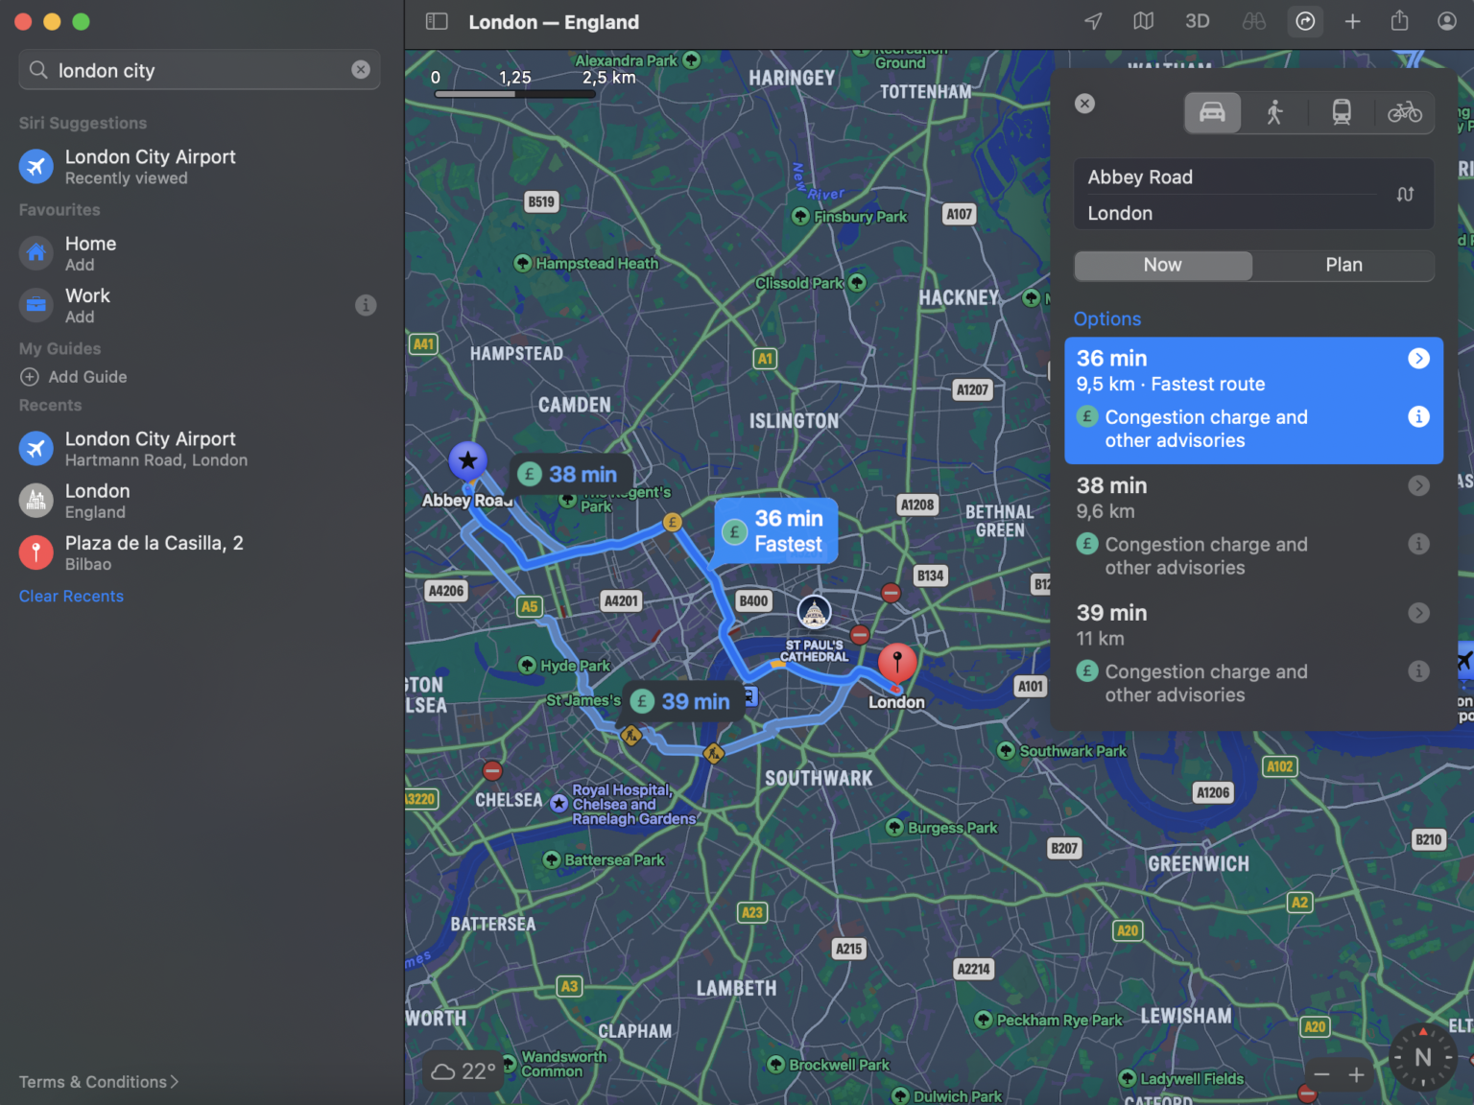Expand details for the 36 min route
The image size is (1474, 1105).
point(1418,358)
